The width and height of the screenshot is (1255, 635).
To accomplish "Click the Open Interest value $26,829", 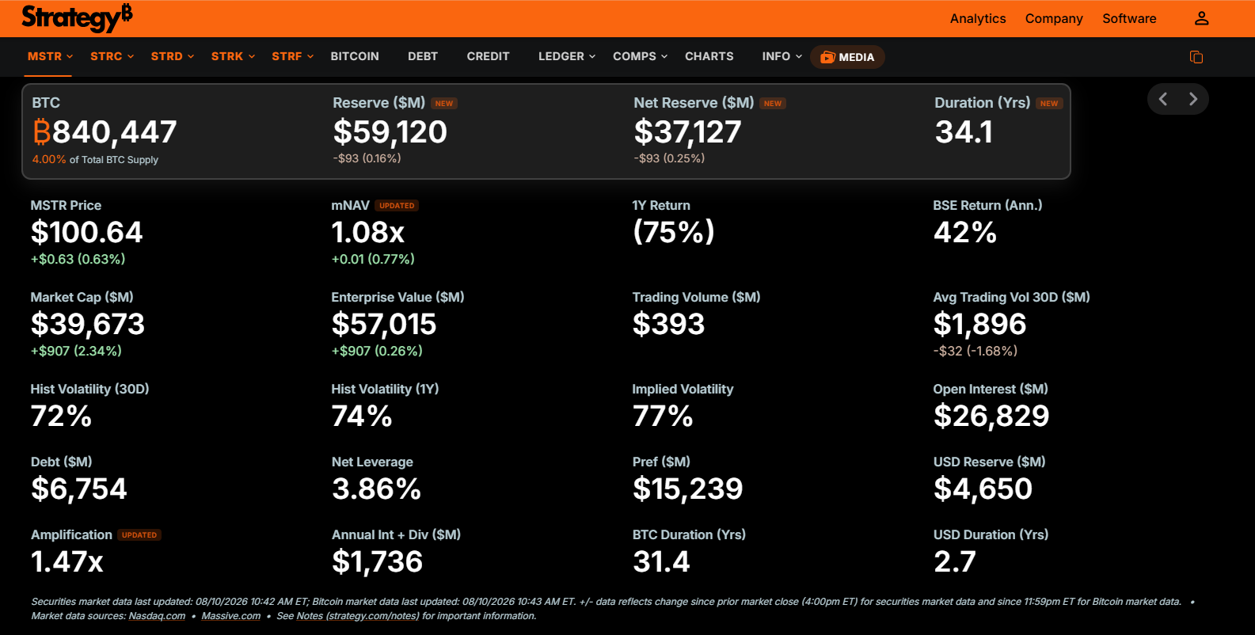I will [991, 416].
